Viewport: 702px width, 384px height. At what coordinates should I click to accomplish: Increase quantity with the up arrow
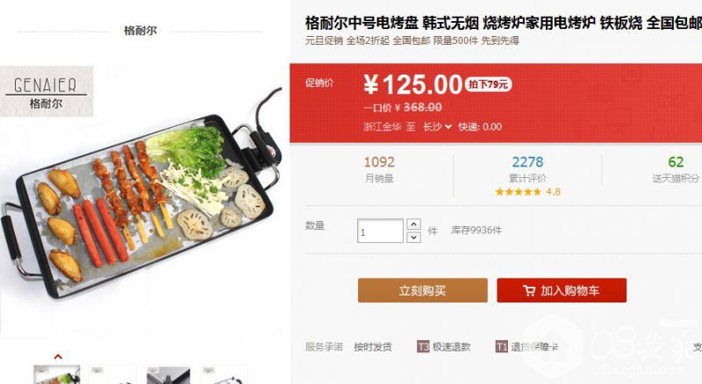click(x=413, y=224)
